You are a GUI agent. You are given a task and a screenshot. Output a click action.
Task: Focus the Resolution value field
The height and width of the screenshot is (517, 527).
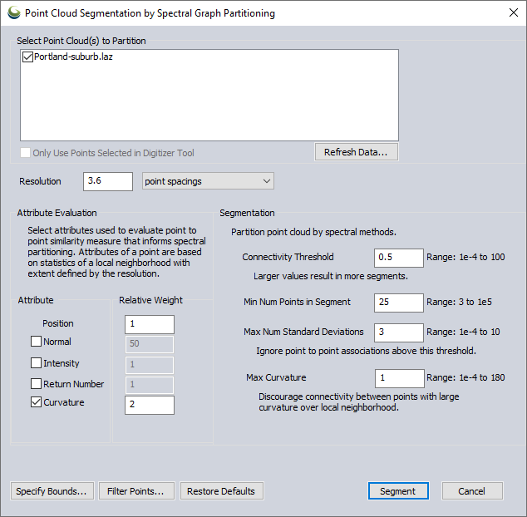point(108,181)
